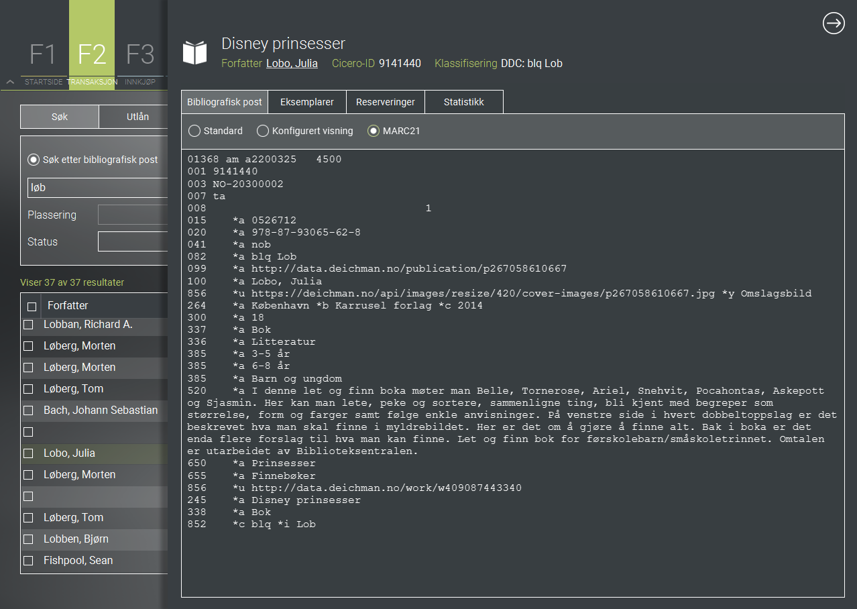Click the open book icon beside the title
This screenshot has width=857, height=609.
pyautogui.click(x=195, y=52)
